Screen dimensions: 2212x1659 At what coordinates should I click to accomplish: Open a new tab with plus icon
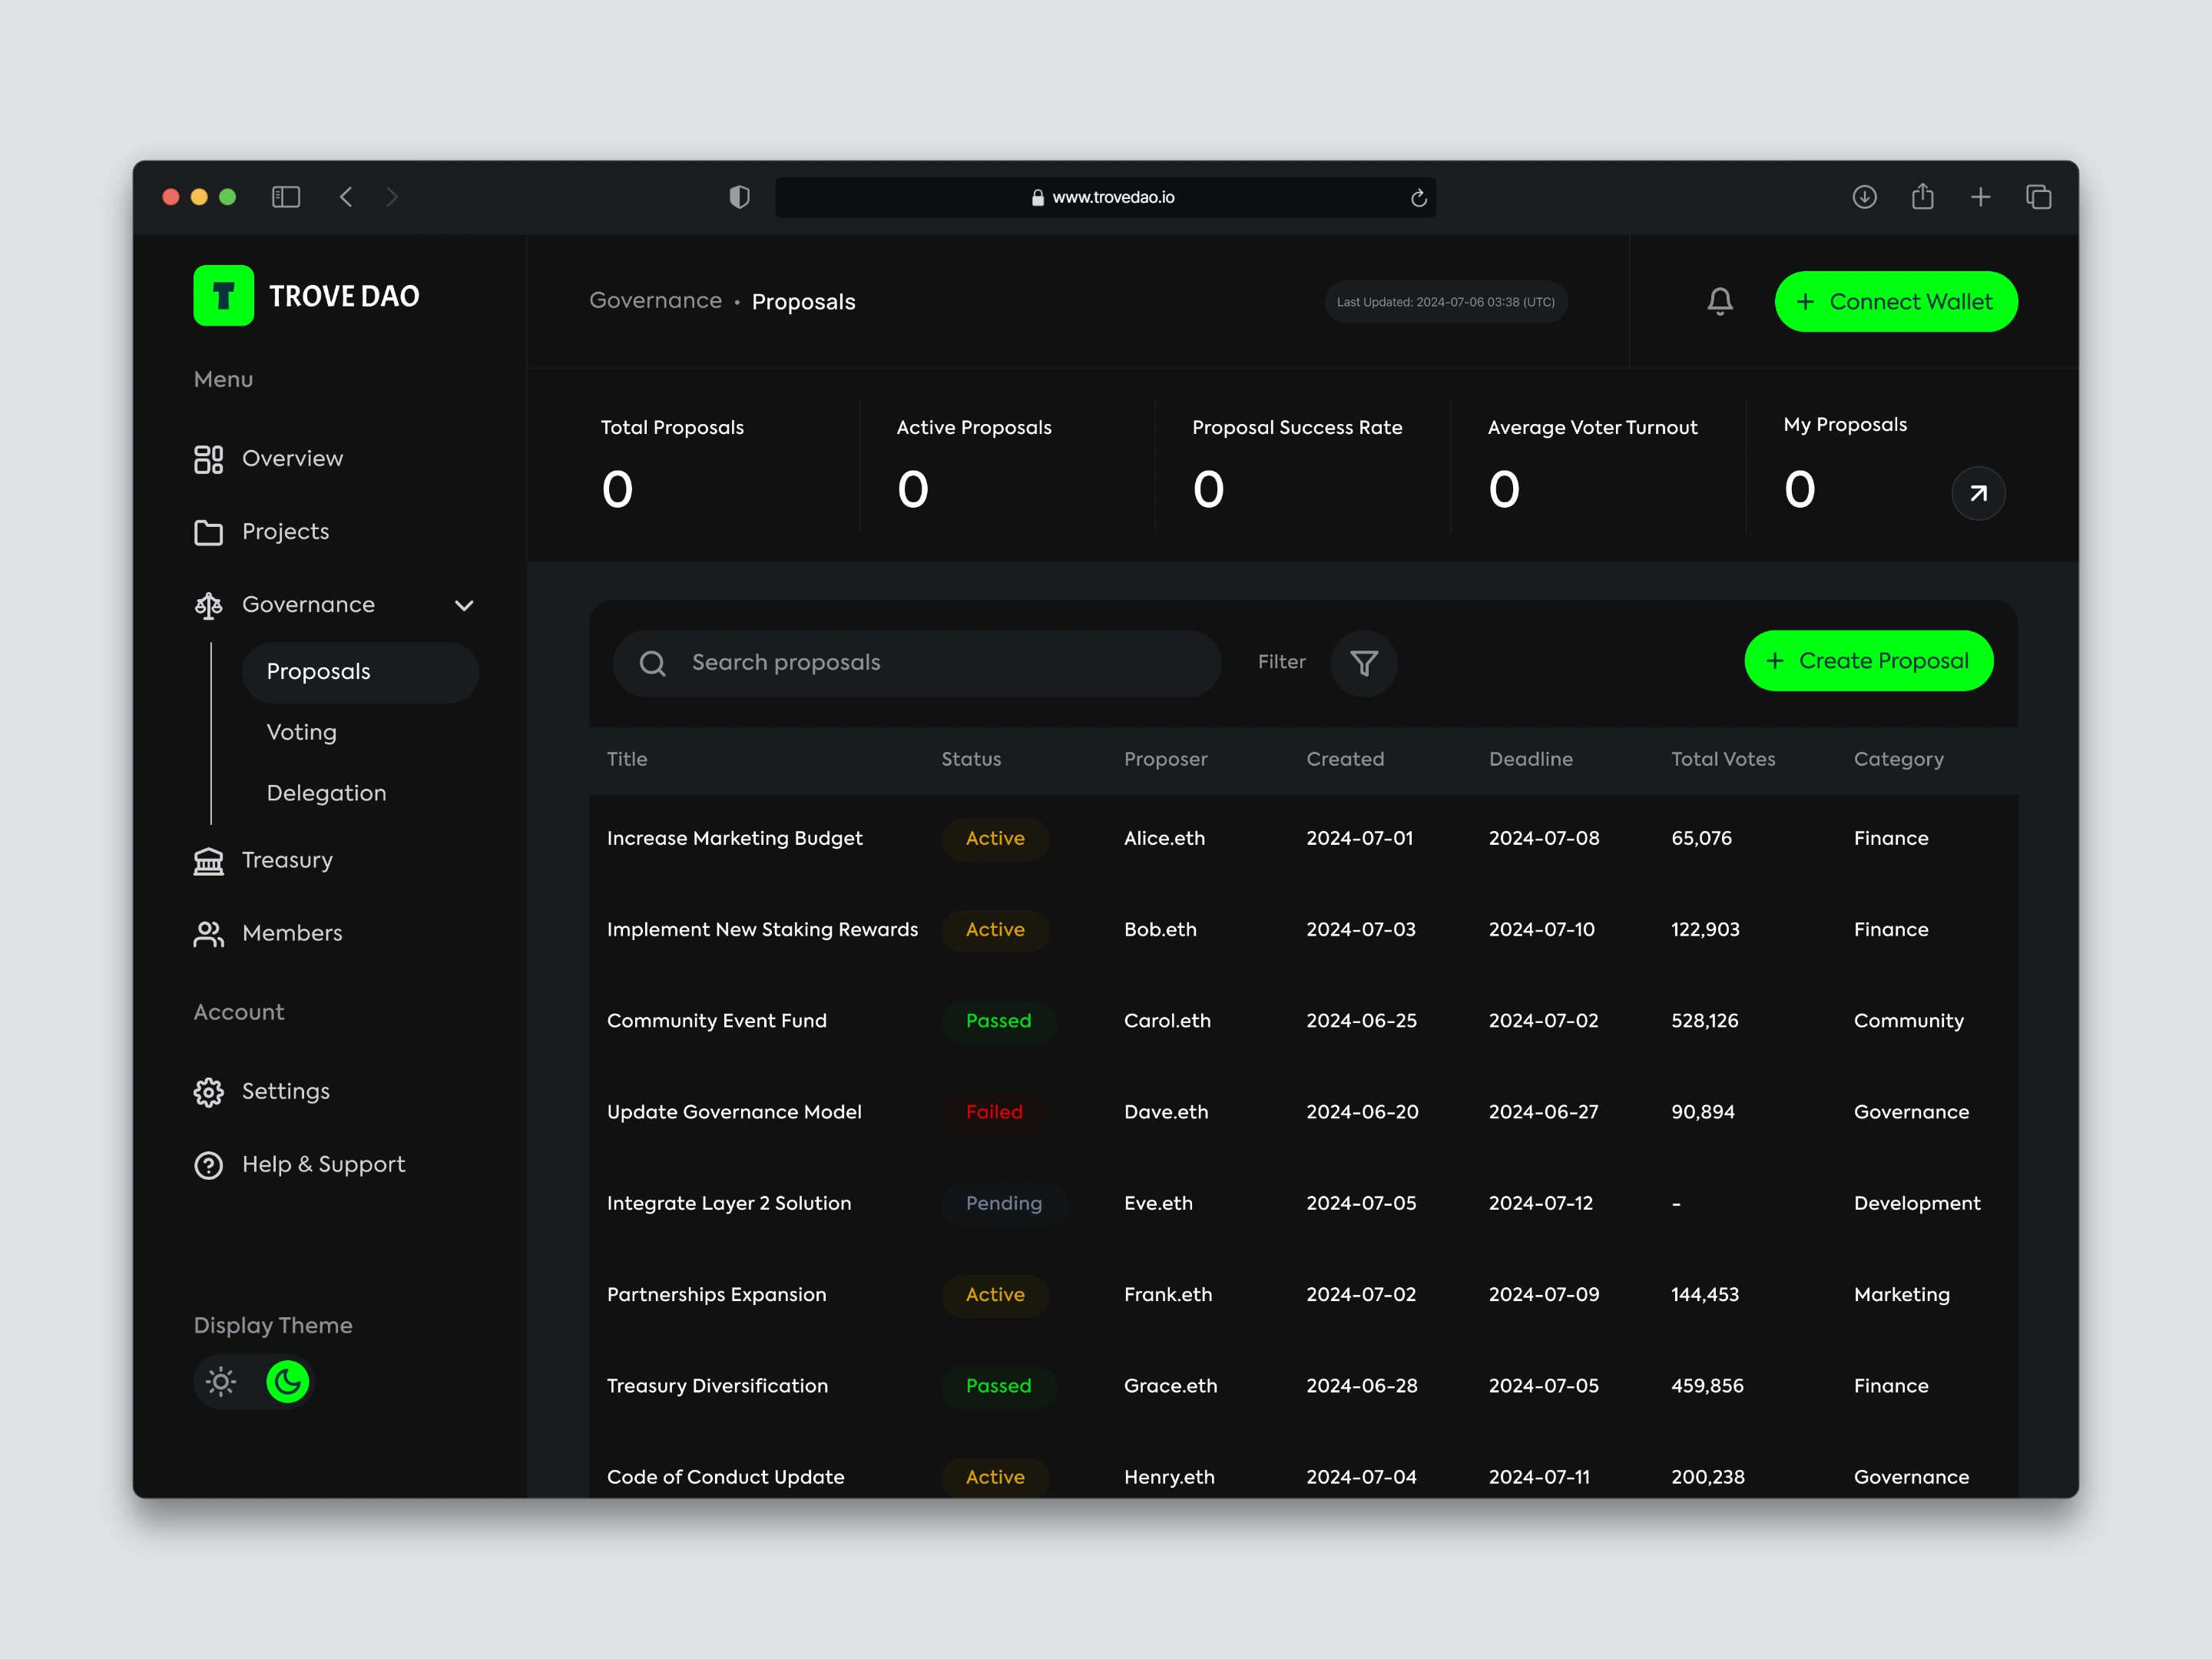[x=1980, y=197]
